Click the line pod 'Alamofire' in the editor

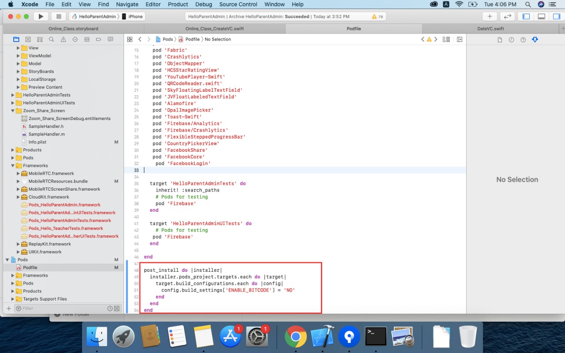174,104
